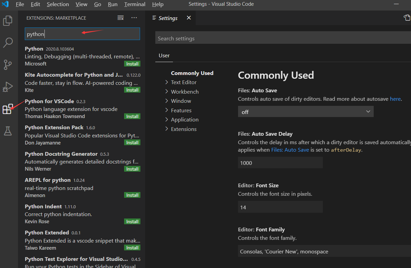Click the Search settings field
Viewport: 411px width, 268px height.
tap(283, 38)
